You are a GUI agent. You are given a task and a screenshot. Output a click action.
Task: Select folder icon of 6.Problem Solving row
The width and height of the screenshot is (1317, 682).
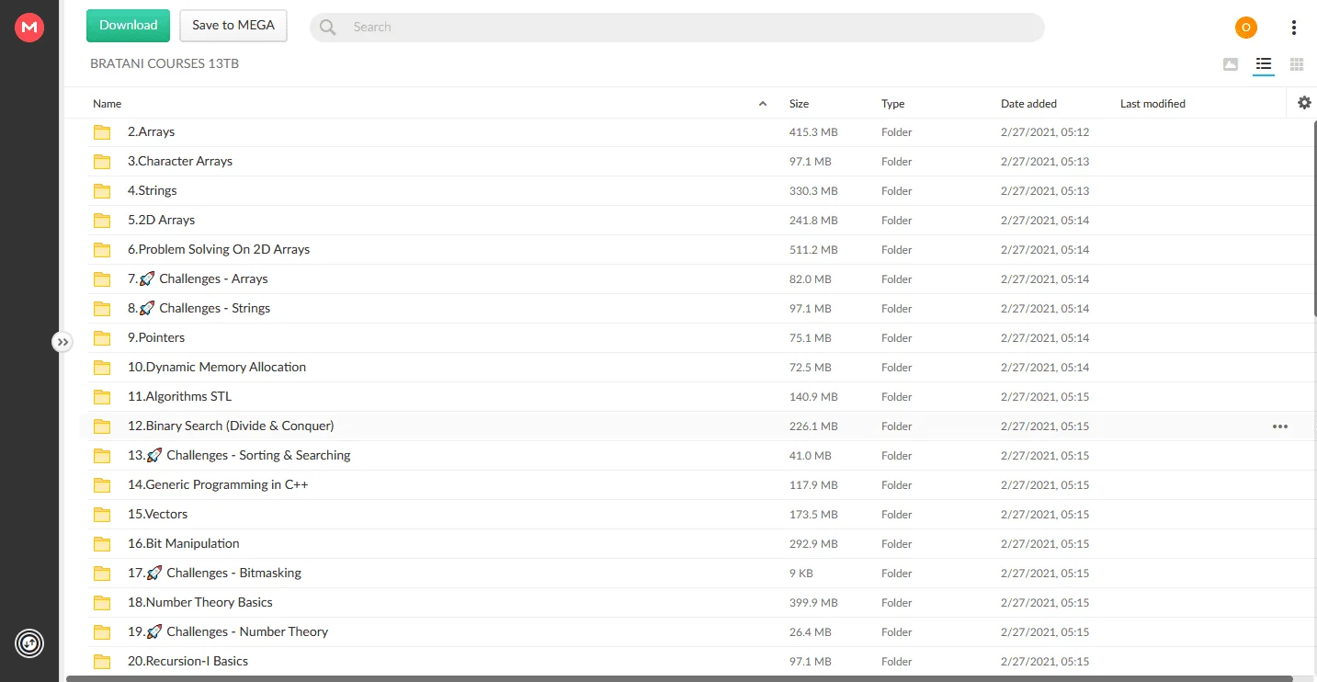[x=102, y=250]
